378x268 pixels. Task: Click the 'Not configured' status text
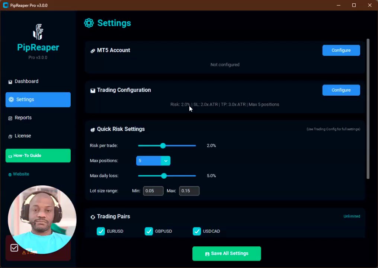coord(225,65)
